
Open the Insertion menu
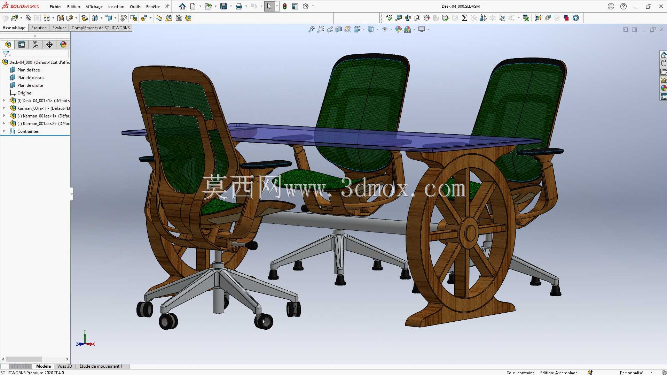[x=116, y=7]
